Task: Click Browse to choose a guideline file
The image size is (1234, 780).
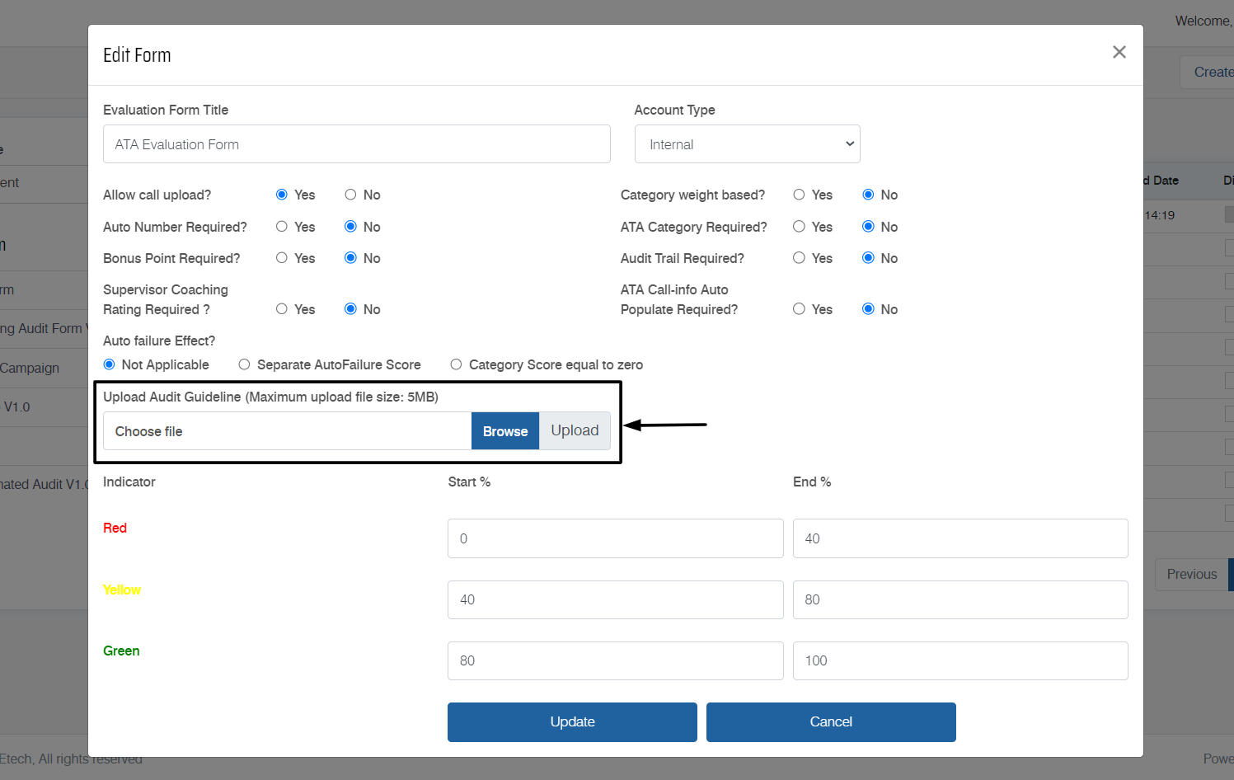Action: 504,431
